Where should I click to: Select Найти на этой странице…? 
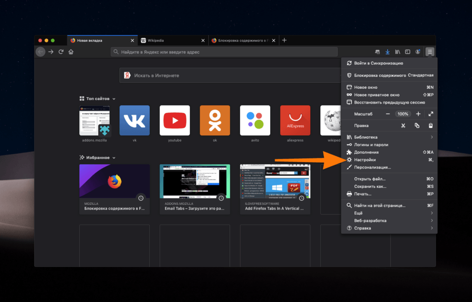pos(389,205)
